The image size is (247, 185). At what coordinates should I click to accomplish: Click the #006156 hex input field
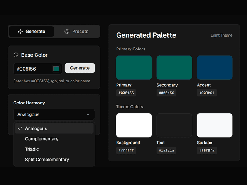37,69
